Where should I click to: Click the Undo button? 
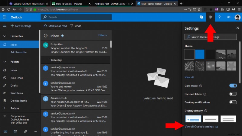76,26
